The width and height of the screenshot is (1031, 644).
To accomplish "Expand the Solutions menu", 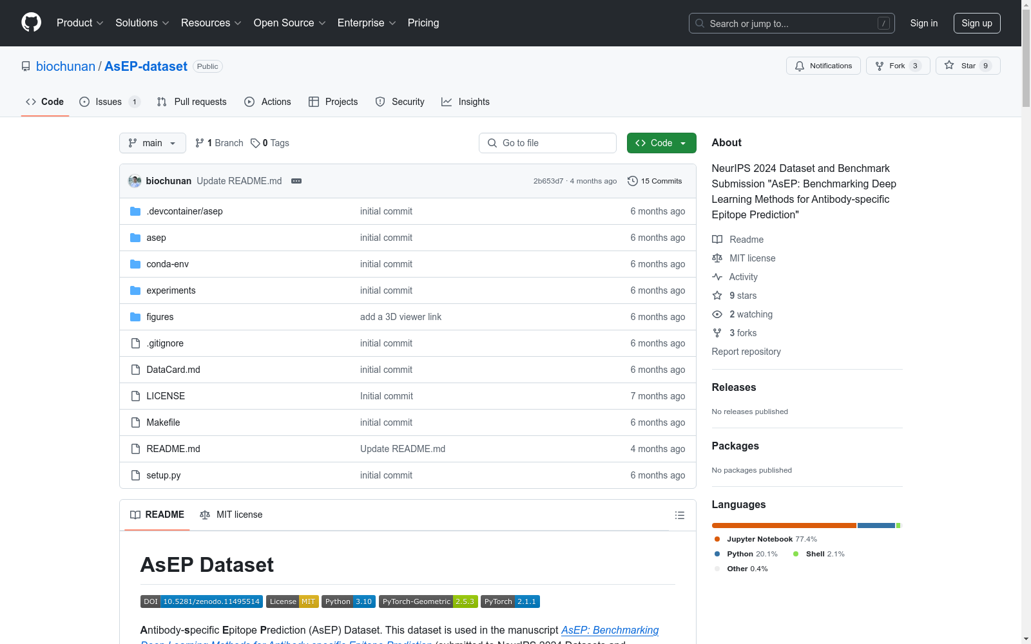I will (142, 23).
